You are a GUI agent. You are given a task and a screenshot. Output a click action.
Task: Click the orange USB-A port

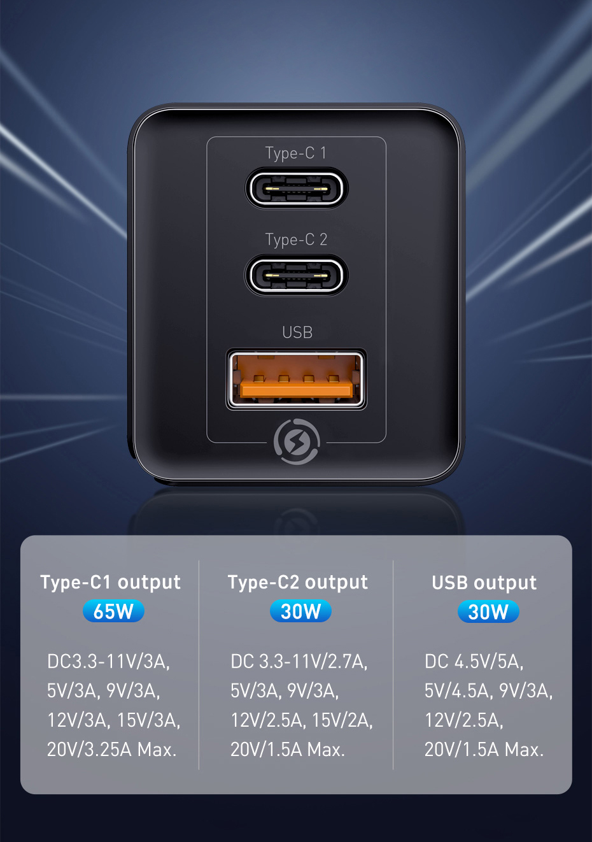tap(296, 380)
